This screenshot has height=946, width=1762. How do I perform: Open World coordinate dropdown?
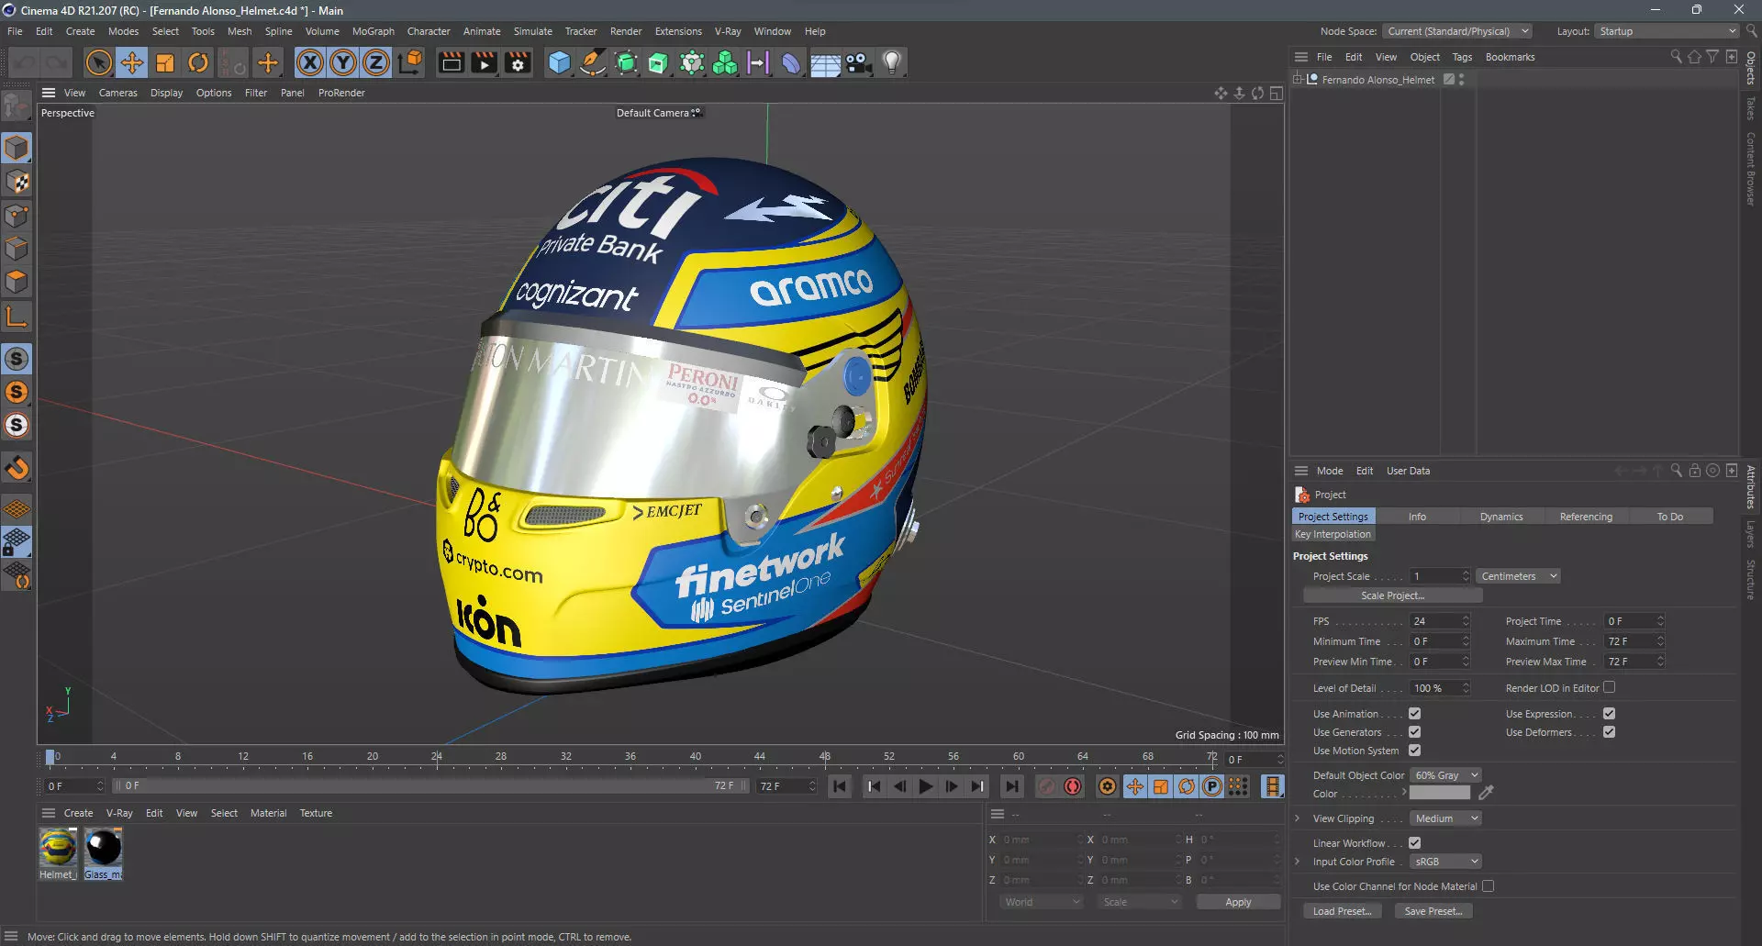[1042, 902]
